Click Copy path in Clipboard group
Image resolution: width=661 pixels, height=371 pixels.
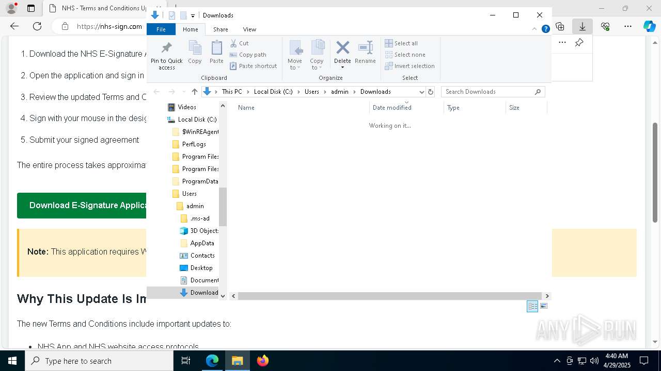coord(248,55)
